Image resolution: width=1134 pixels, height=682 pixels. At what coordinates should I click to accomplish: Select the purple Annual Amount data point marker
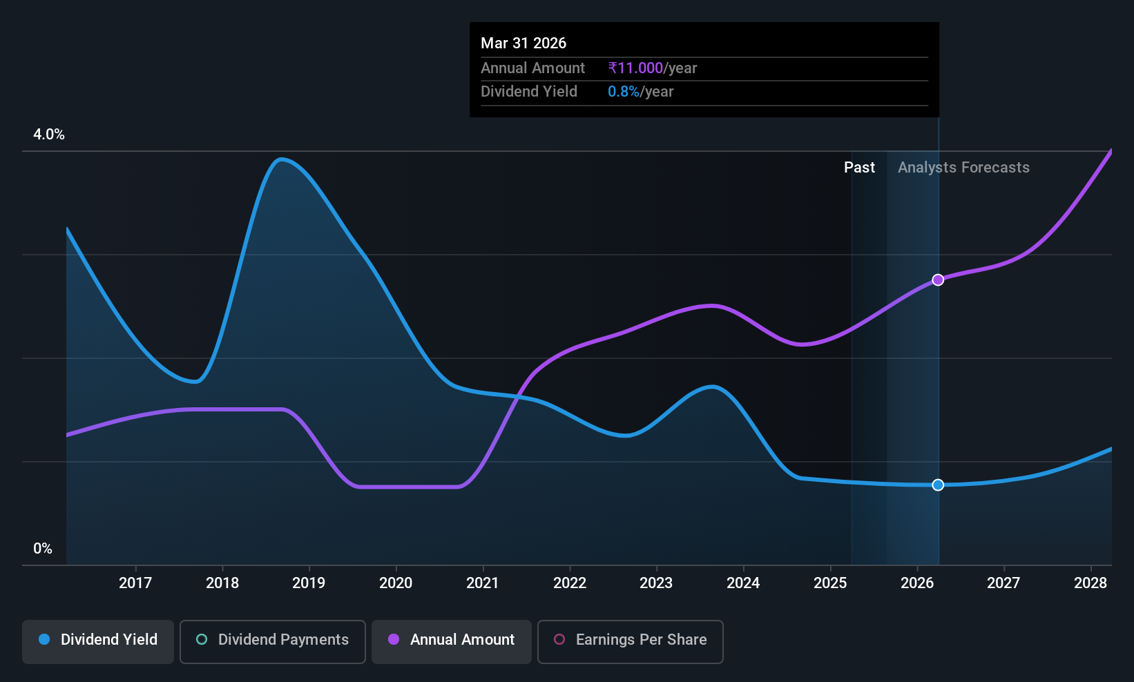pyautogui.click(x=938, y=280)
